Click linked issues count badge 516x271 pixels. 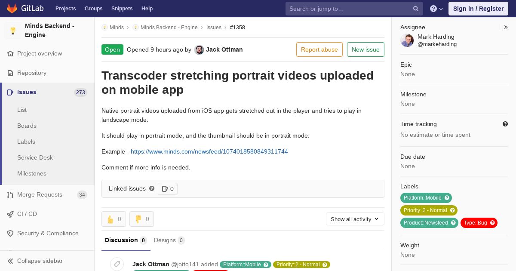168,189
